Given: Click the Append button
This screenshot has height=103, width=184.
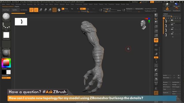Looking at the screenshot, I should tap(176, 92).
